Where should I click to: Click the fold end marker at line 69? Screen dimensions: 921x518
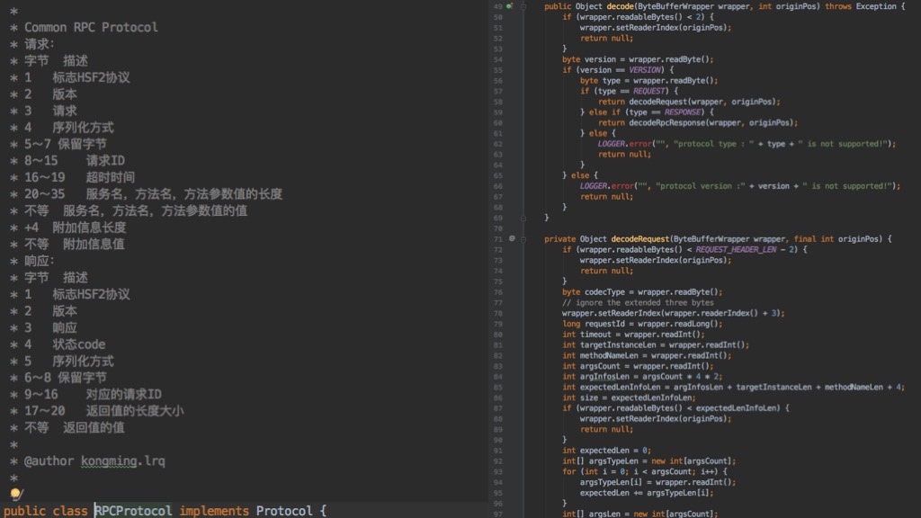[x=523, y=218]
